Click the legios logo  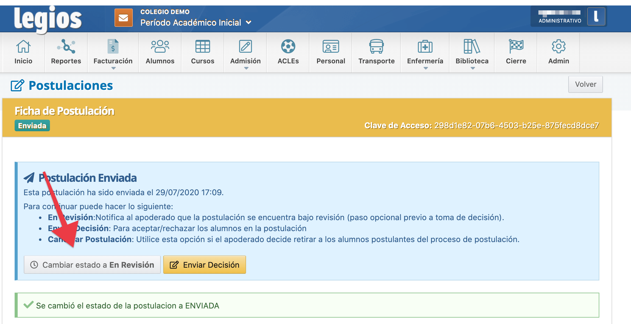pos(48,19)
